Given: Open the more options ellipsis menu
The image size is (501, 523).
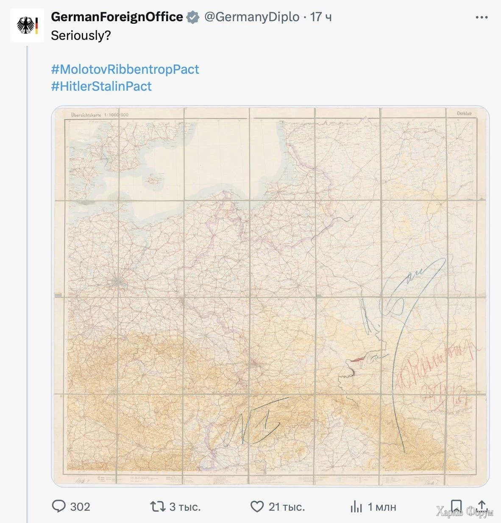Looking at the screenshot, I should point(481,16).
